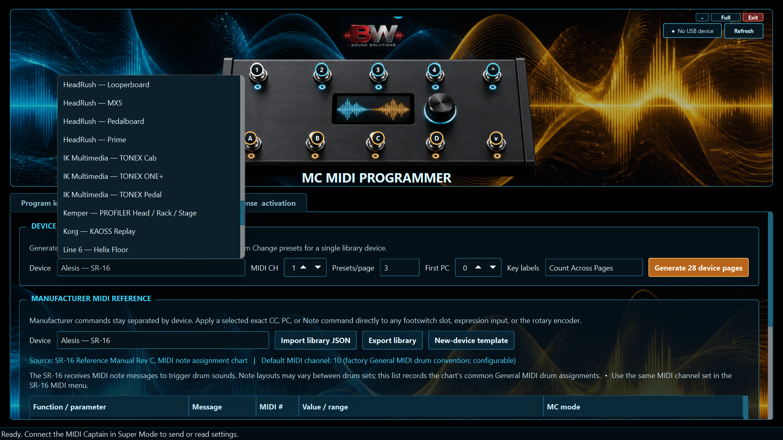Click the rotary encoder knob on the pedal
The width and height of the screenshot is (783, 440).
click(x=440, y=108)
